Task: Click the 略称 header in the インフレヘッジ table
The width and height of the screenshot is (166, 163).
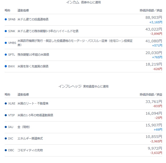Action: [7, 95]
